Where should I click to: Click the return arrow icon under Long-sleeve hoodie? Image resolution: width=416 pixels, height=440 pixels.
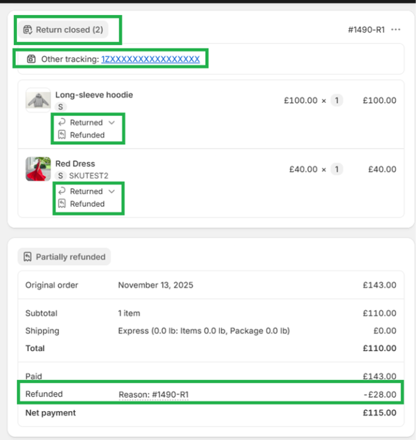(x=61, y=123)
